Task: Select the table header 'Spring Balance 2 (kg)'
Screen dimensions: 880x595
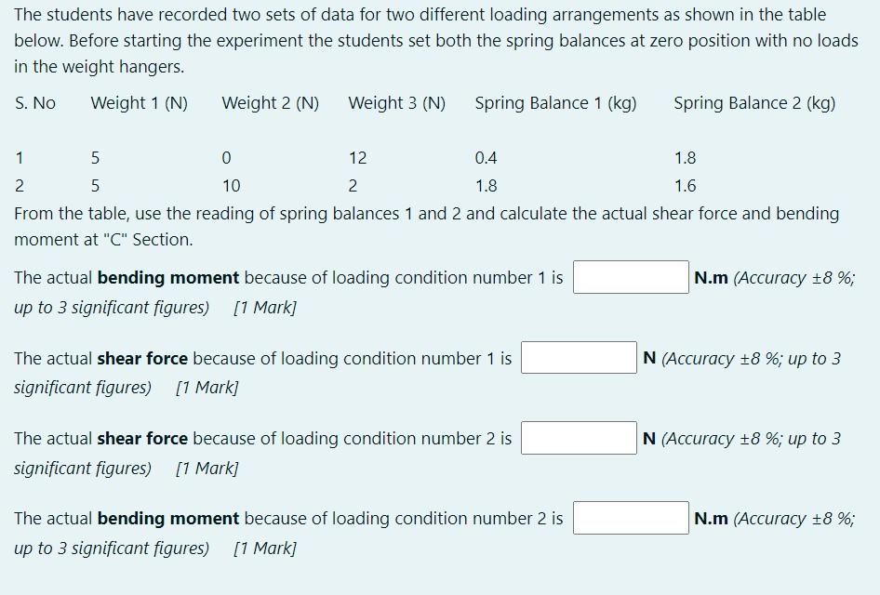Action: point(753,103)
